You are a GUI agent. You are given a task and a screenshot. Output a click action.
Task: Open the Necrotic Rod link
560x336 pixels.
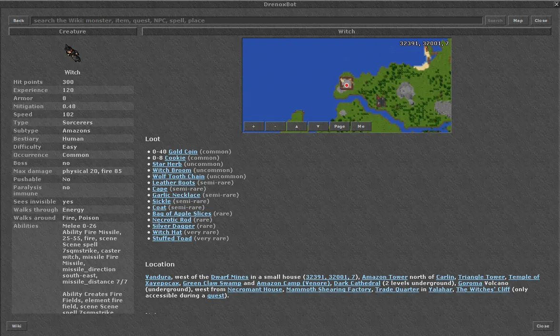(x=172, y=220)
